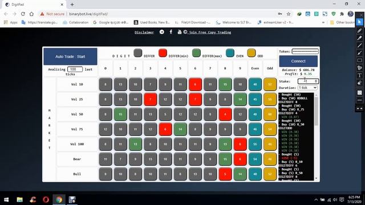Click Vol 75 red cell under digit 4
This screenshot has width=365, height=205.
165,129
